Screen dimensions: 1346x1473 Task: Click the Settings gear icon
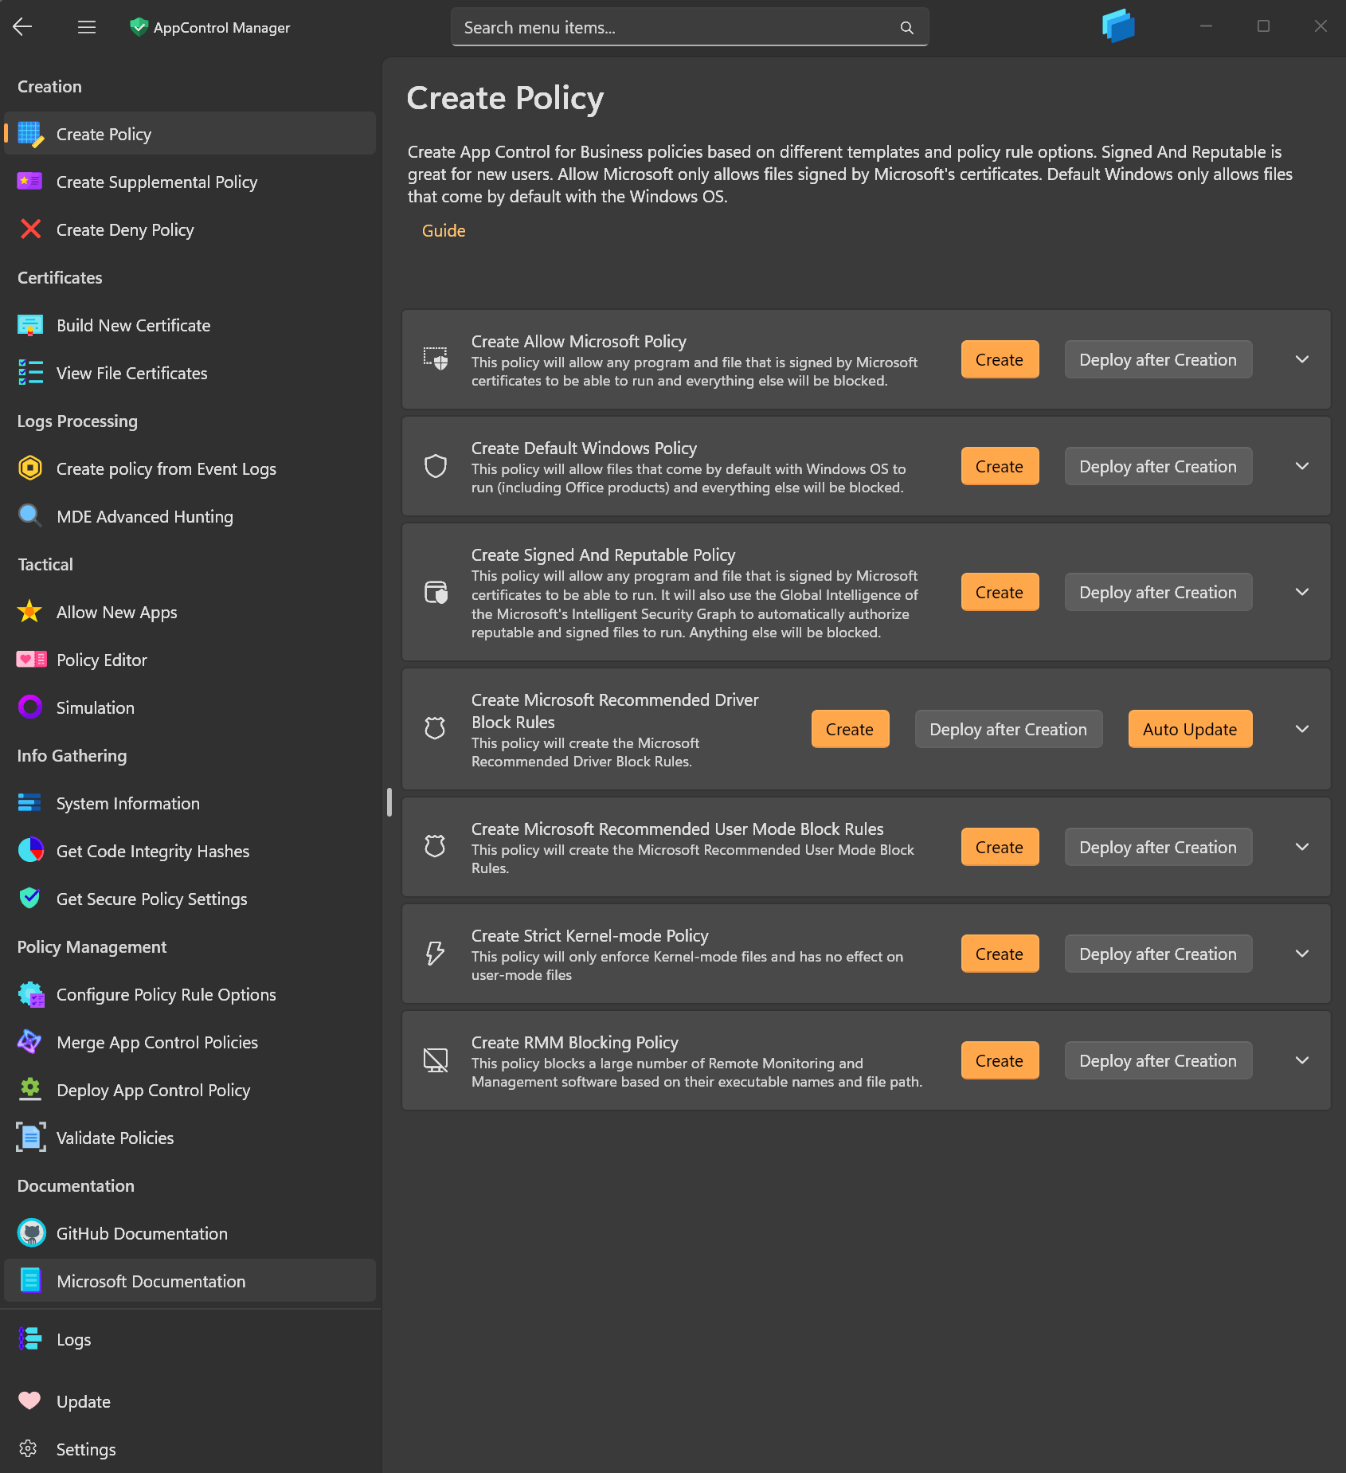[x=29, y=1449]
